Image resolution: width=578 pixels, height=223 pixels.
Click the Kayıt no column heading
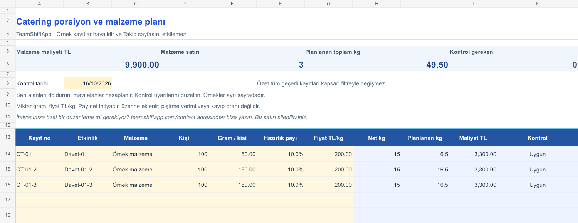pyautogui.click(x=39, y=138)
